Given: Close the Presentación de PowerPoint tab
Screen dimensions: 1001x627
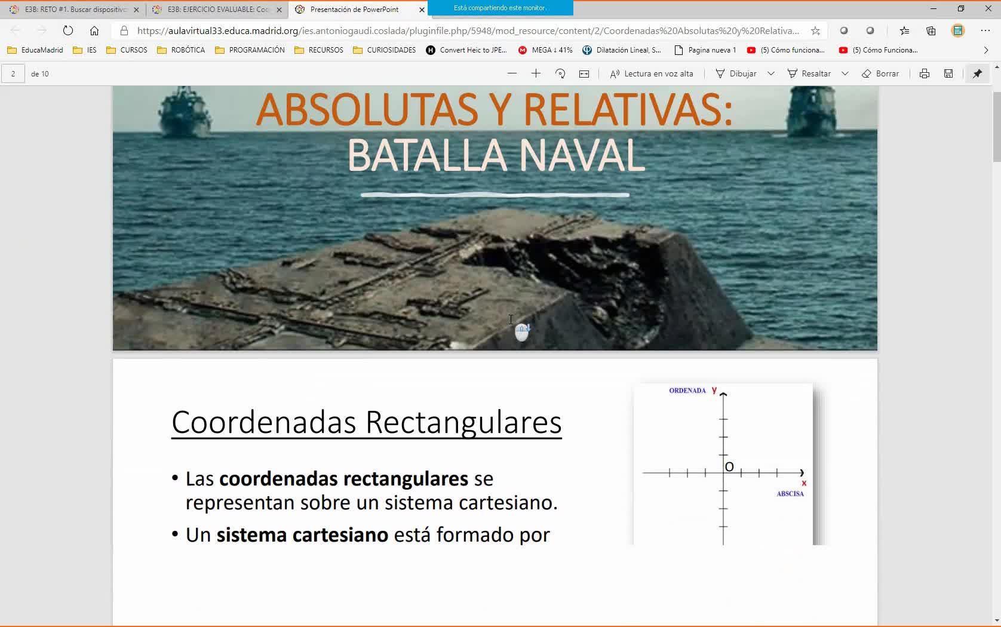Looking at the screenshot, I should click(x=422, y=10).
